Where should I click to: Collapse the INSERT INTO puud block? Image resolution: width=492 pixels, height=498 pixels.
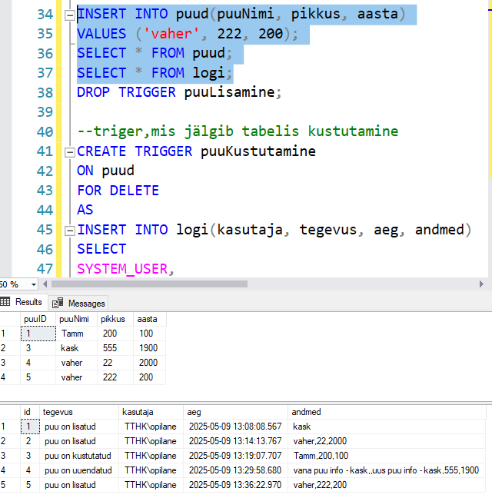69,15
